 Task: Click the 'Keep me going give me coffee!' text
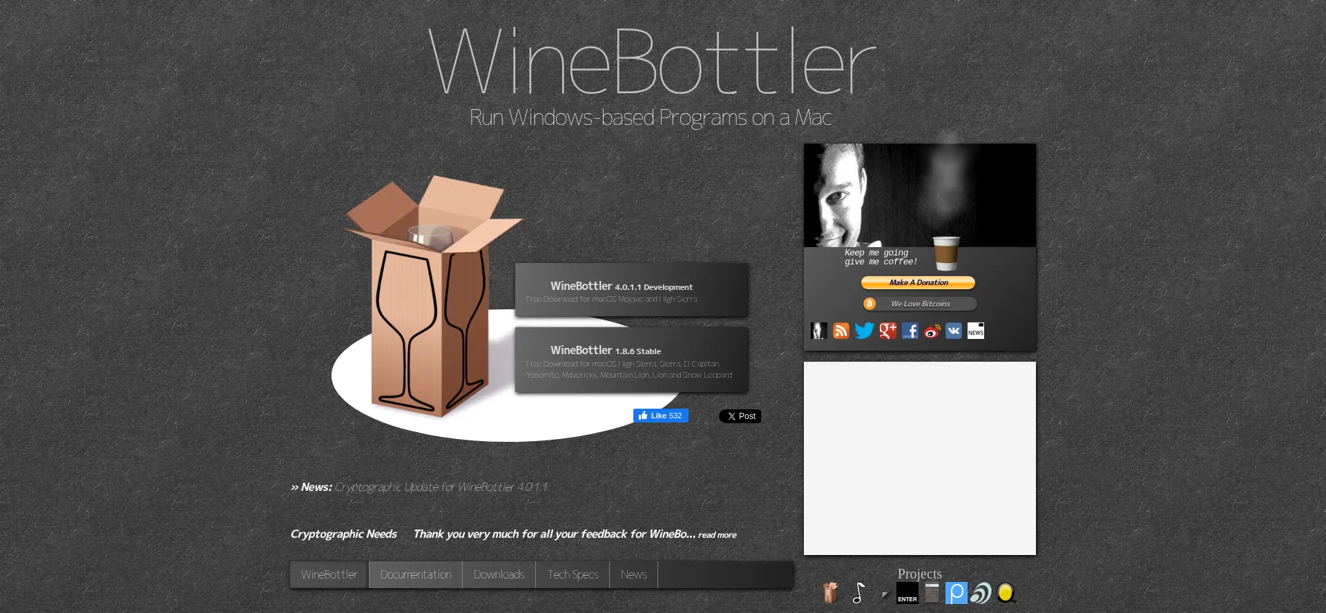pos(881,257)
